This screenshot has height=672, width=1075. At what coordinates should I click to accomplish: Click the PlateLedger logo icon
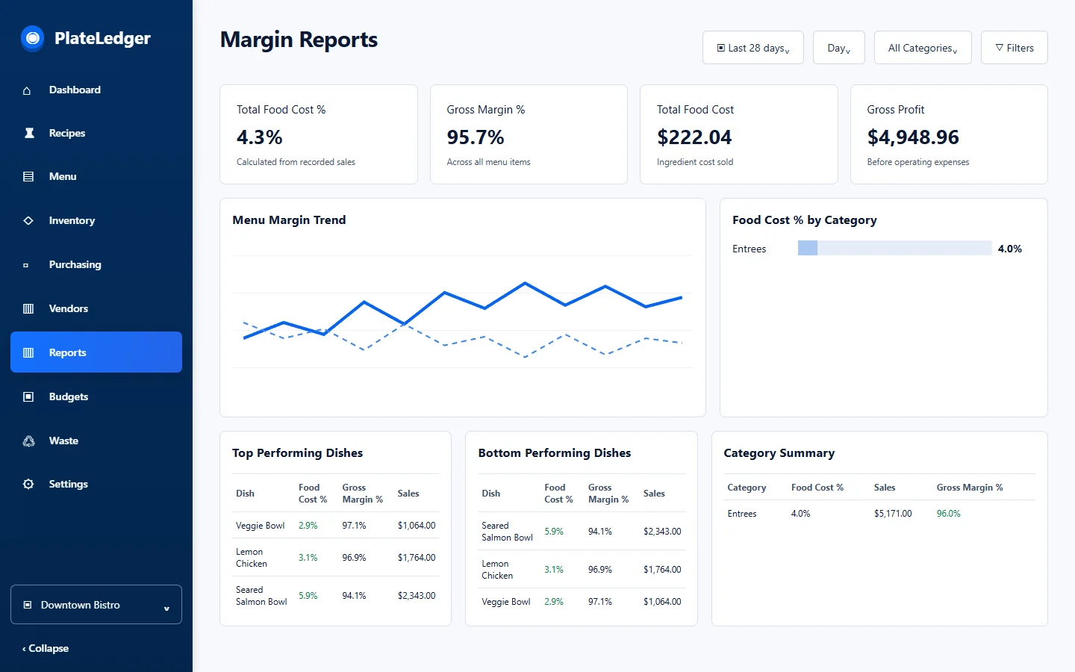[32, 38]
